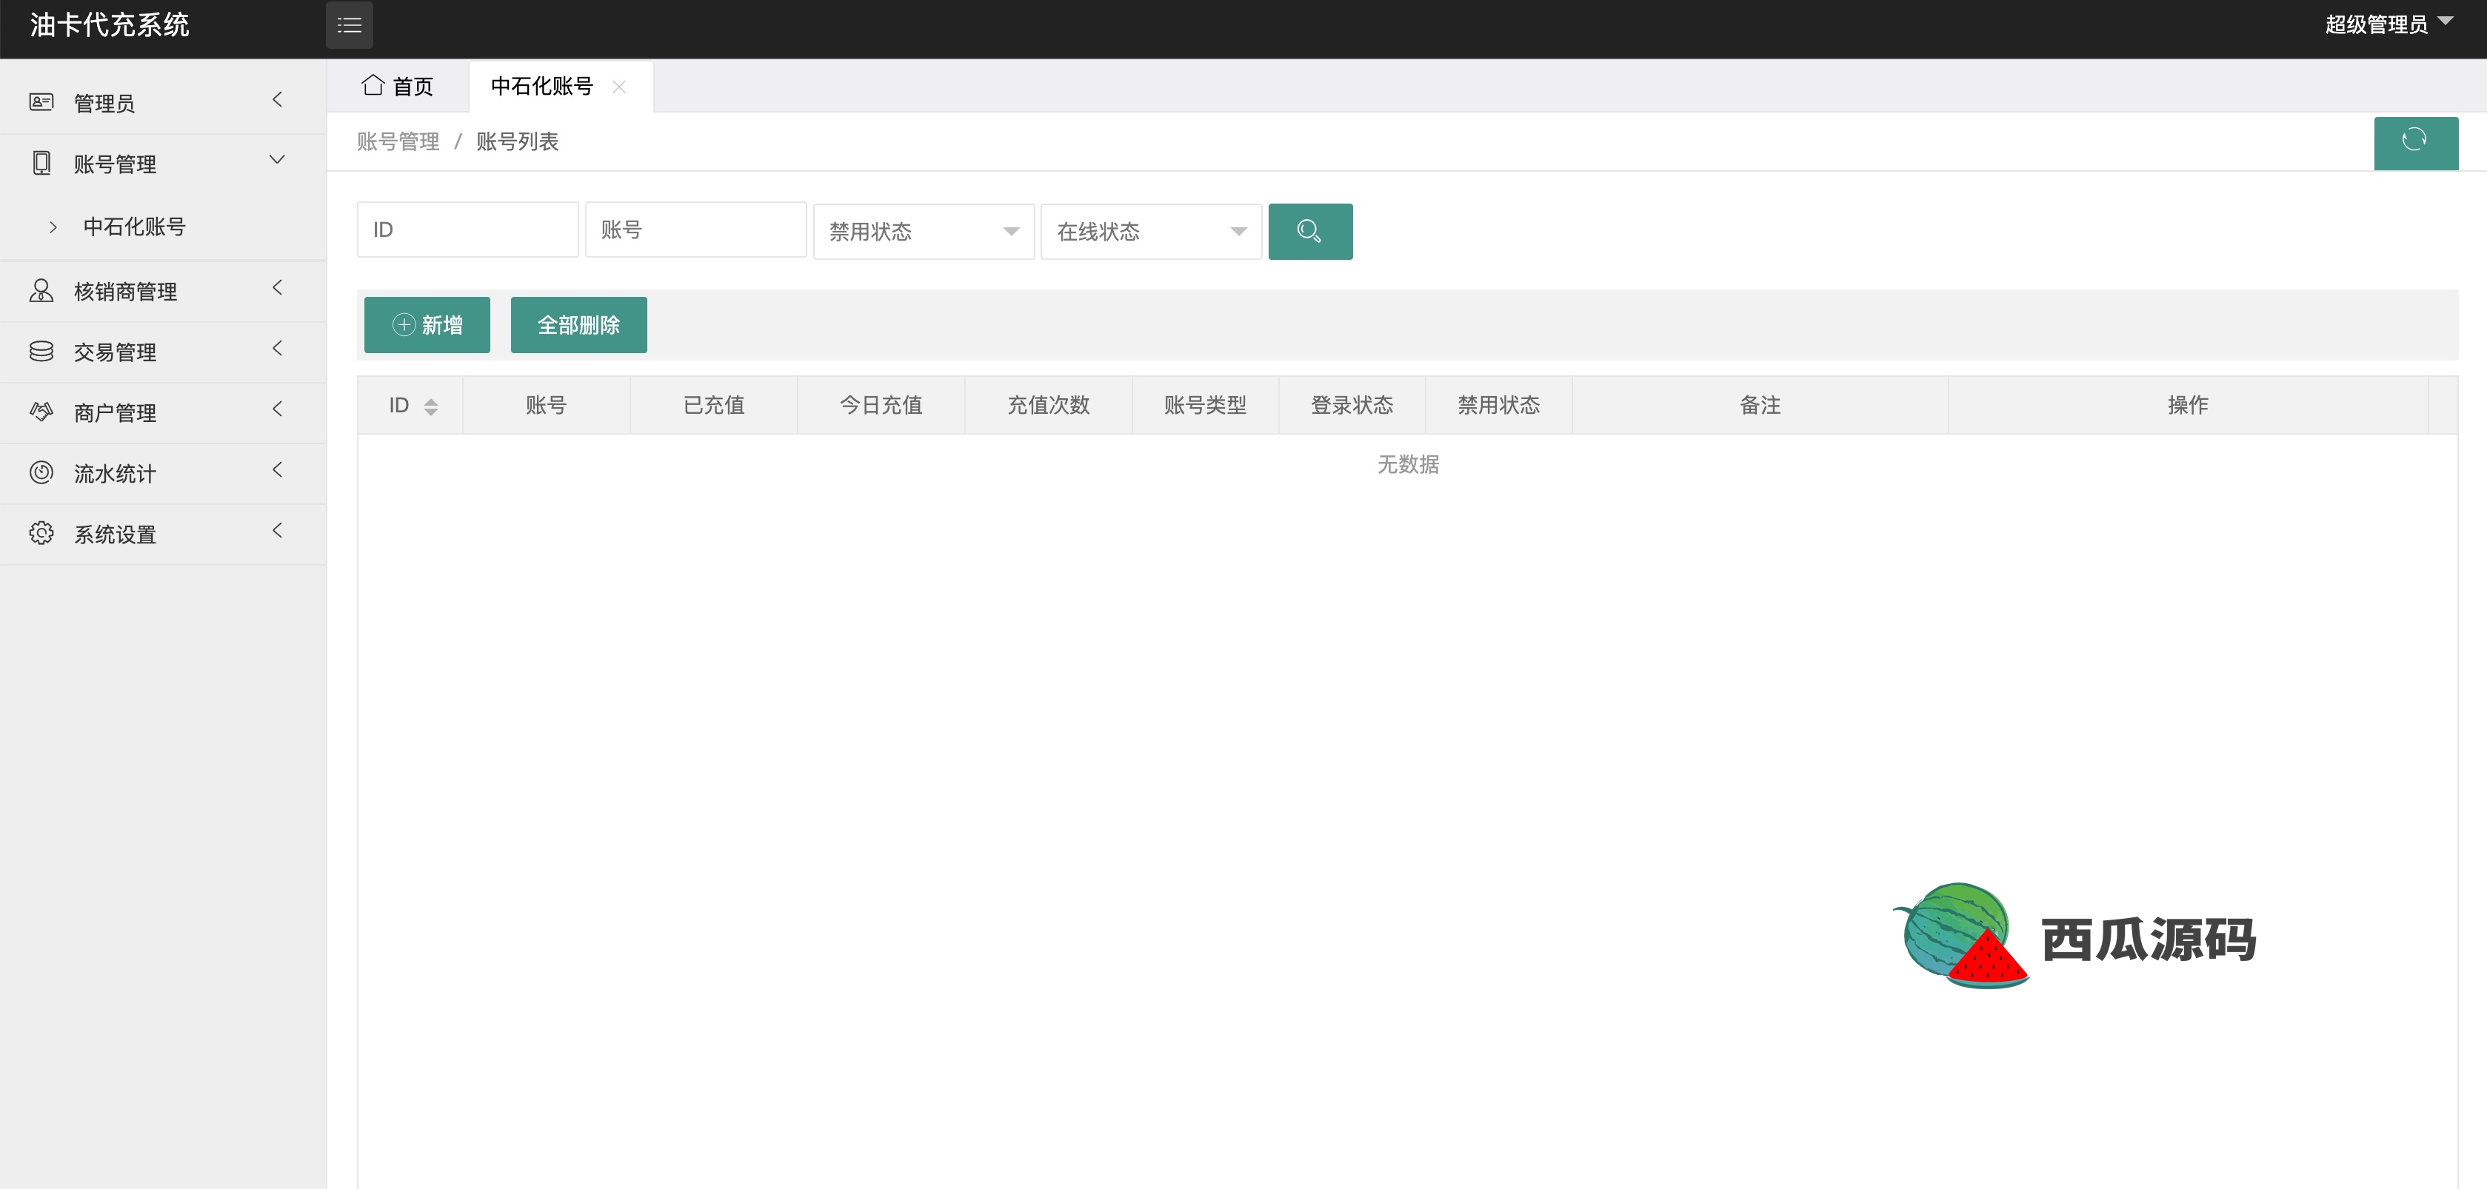Click the 禁用状态 column header
The image size is (2487, 1189).
click(1499, 406)
